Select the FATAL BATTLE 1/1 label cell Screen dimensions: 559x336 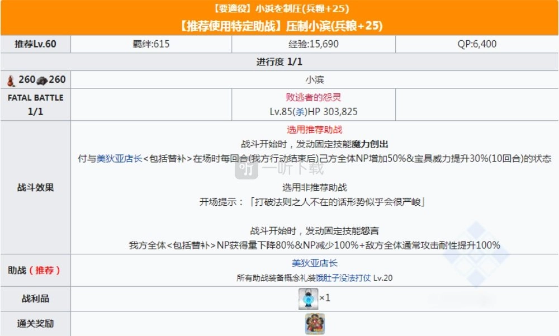(35, 105)
